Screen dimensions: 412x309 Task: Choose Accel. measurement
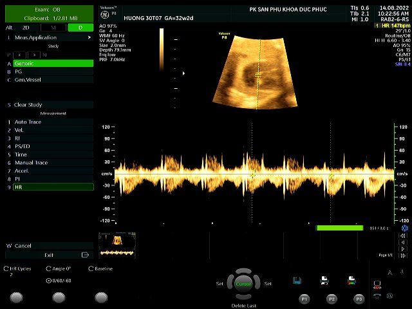point(53,171)
